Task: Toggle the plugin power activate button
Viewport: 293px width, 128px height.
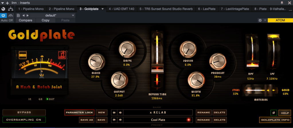Action: (x=3, y=15)
